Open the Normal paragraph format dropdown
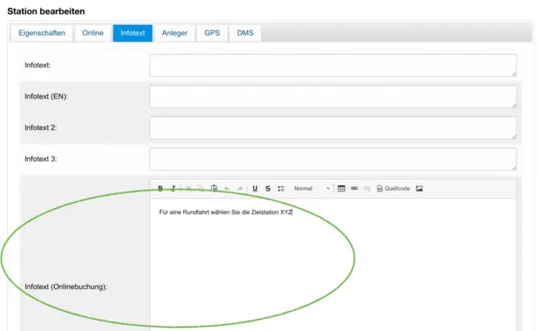 (x=312, y=188)
